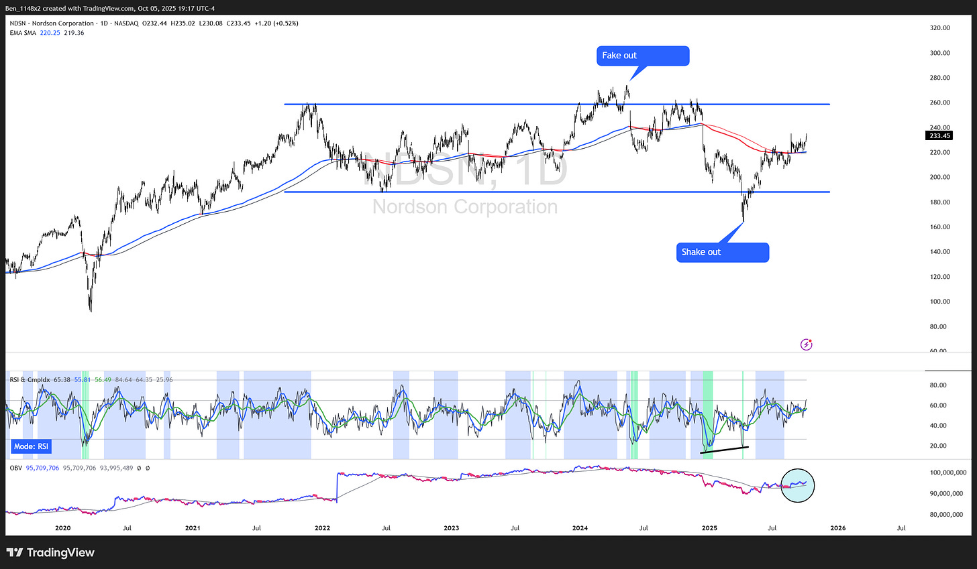The height and width of the screenshot is (569, 977).
Task: Click the TradingView logo at the bottom
Action: (50, 552)
